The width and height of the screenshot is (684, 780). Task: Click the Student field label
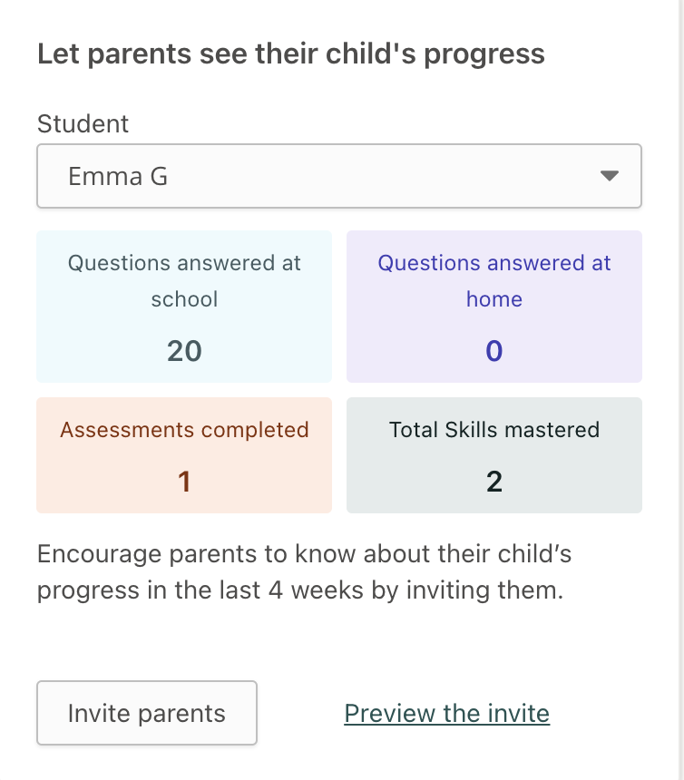pyautogui.click(x=83, y=123)
